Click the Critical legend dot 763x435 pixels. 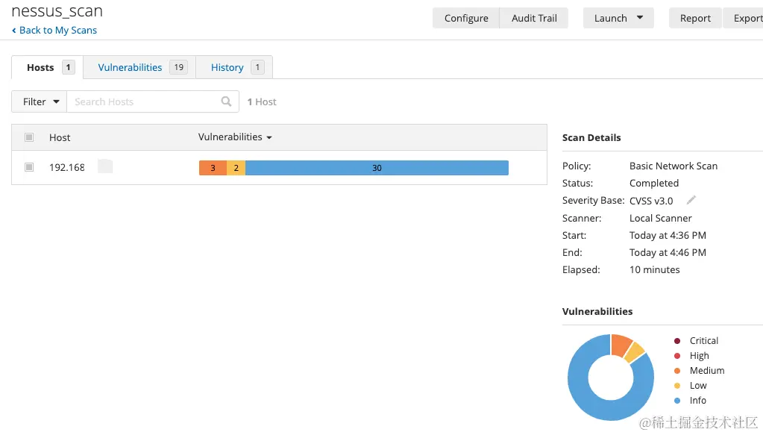[677, 340]
